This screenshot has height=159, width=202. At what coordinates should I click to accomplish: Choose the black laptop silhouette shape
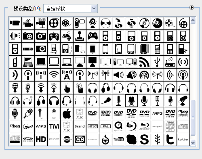pos(41,62)
